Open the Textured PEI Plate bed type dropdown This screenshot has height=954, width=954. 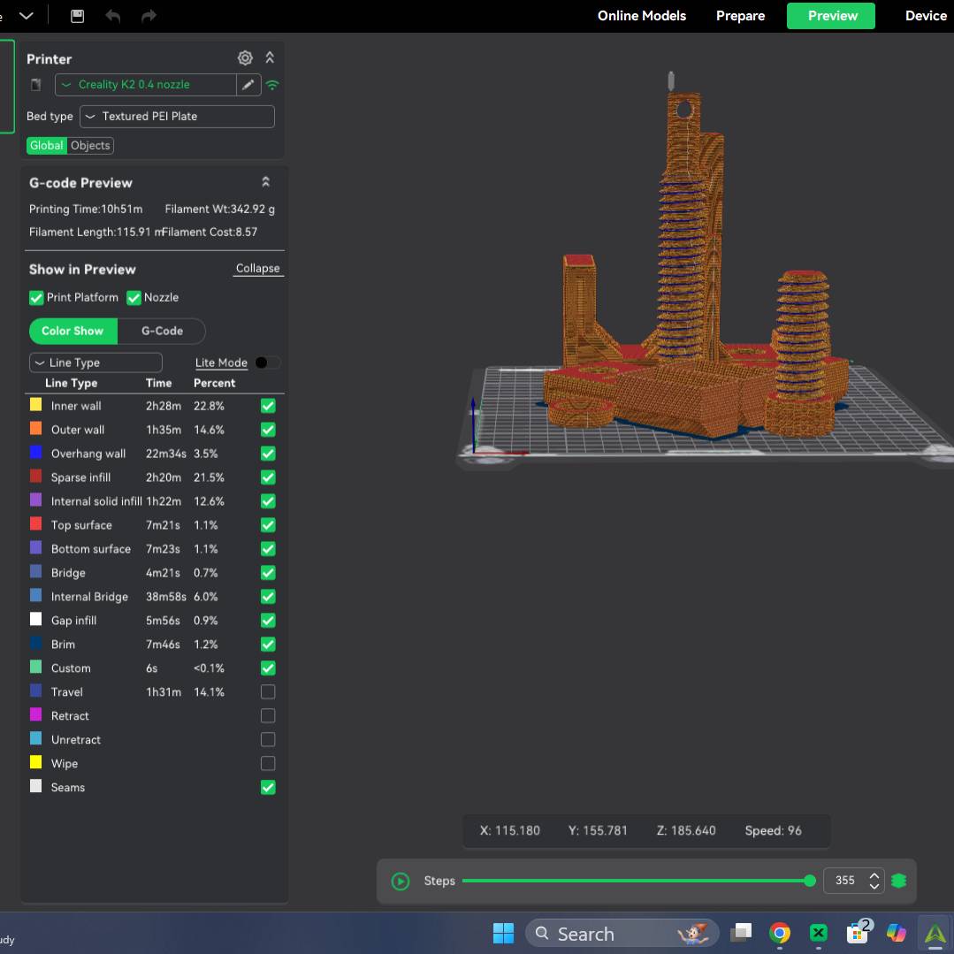pos(177,117)
